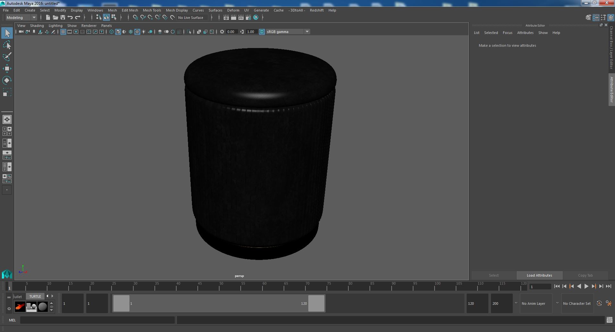
Task: Open the viewport Shading menu
Action: [37, 26]
